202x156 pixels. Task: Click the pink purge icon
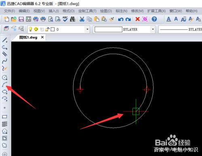(145, 19)
